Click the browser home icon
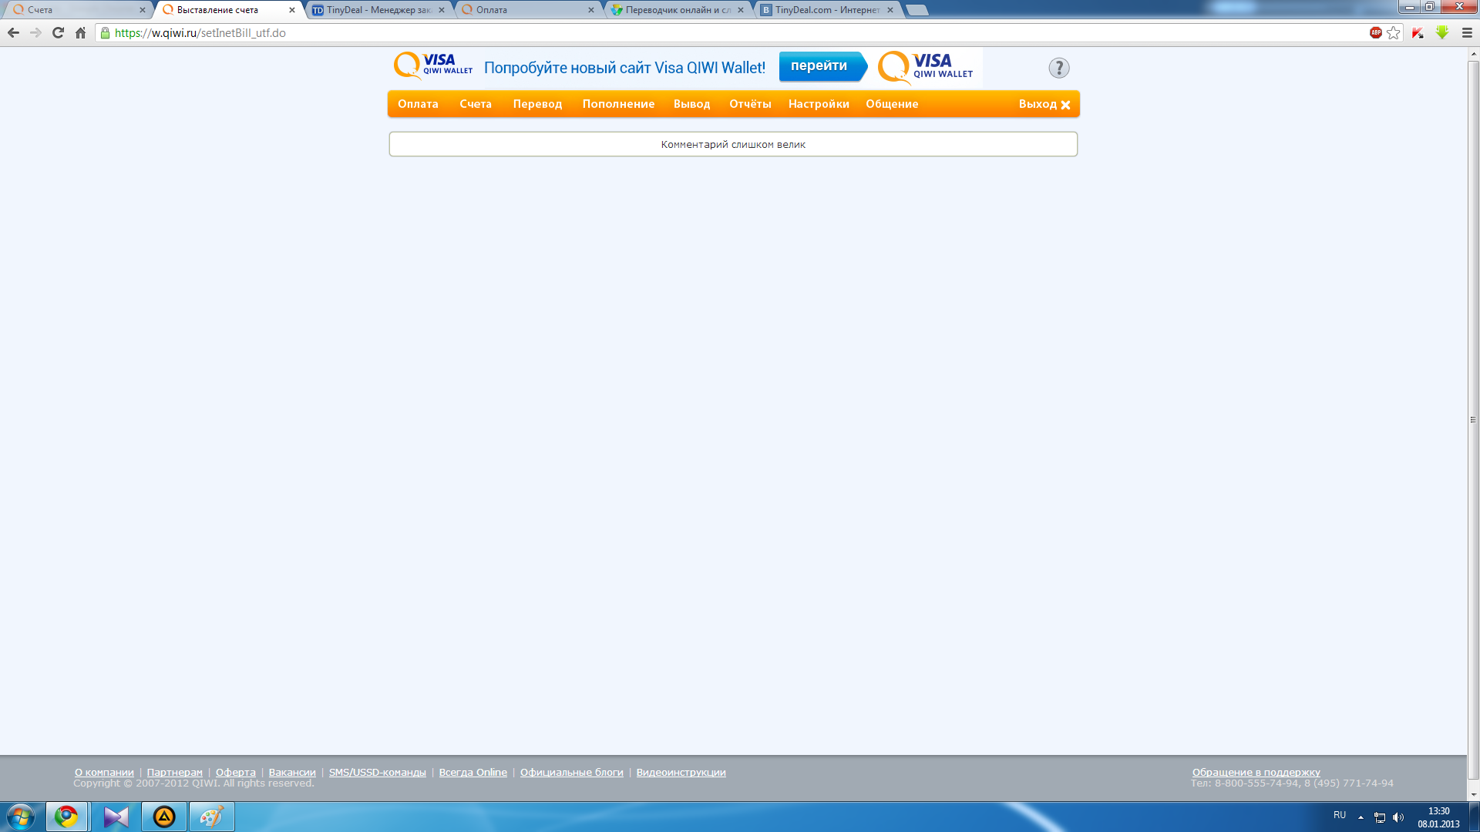Screen dimensions: 1480x832 pos(80,33)
